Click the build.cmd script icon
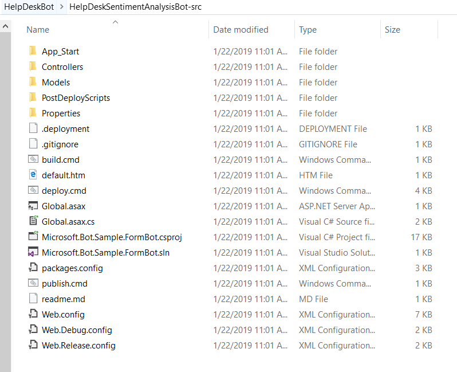Viewport: 457px width, 372px height. [x=33, y=159]
